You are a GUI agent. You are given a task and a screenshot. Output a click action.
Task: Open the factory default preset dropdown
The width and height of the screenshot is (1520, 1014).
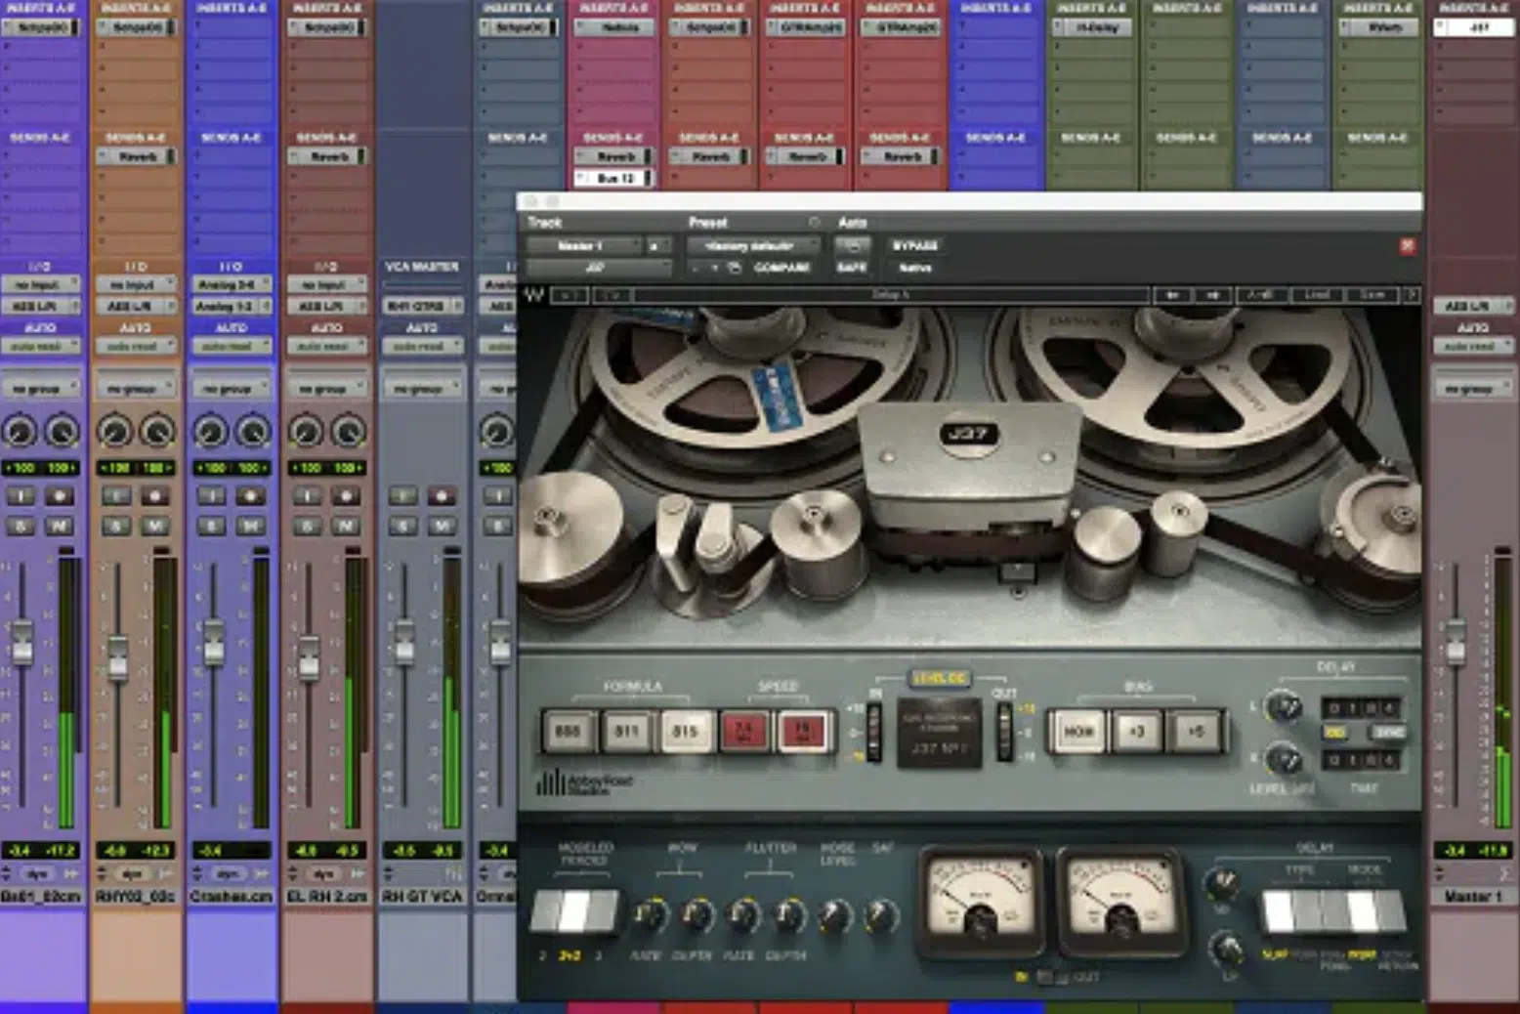(x=753, y=245)
